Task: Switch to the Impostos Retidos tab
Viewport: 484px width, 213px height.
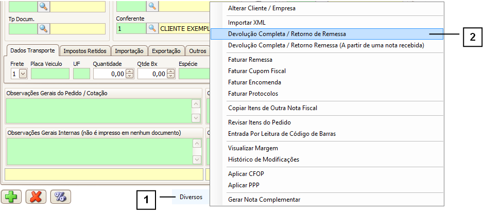Action: click(84, 51)
